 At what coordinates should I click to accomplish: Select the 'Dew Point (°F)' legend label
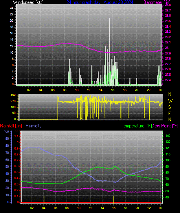tap(165, 126)
